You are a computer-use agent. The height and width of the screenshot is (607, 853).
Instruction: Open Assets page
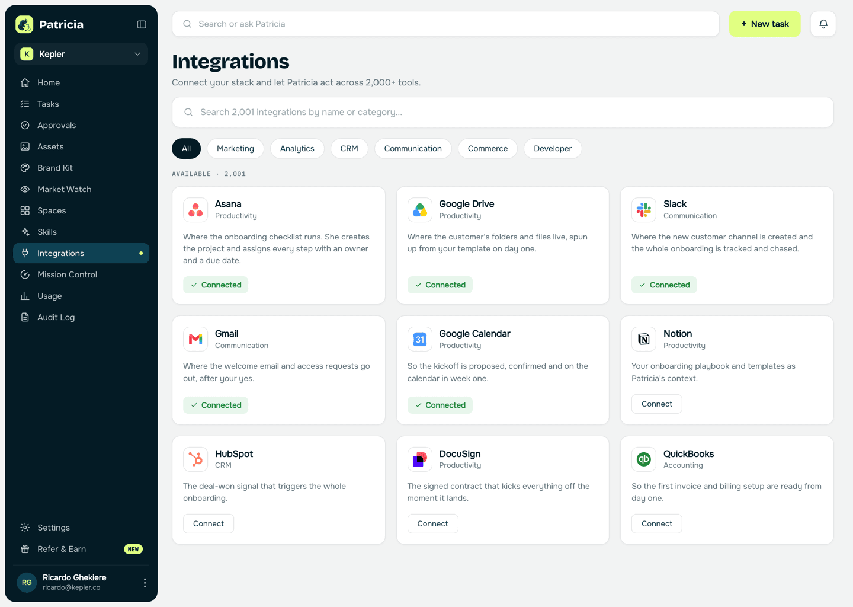(x=81, y=146)
